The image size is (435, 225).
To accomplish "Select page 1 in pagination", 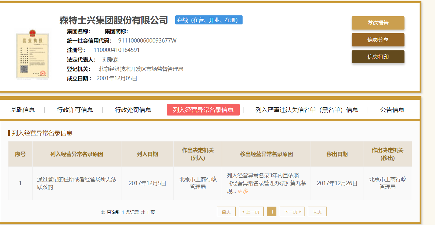I will pos(272,212).
